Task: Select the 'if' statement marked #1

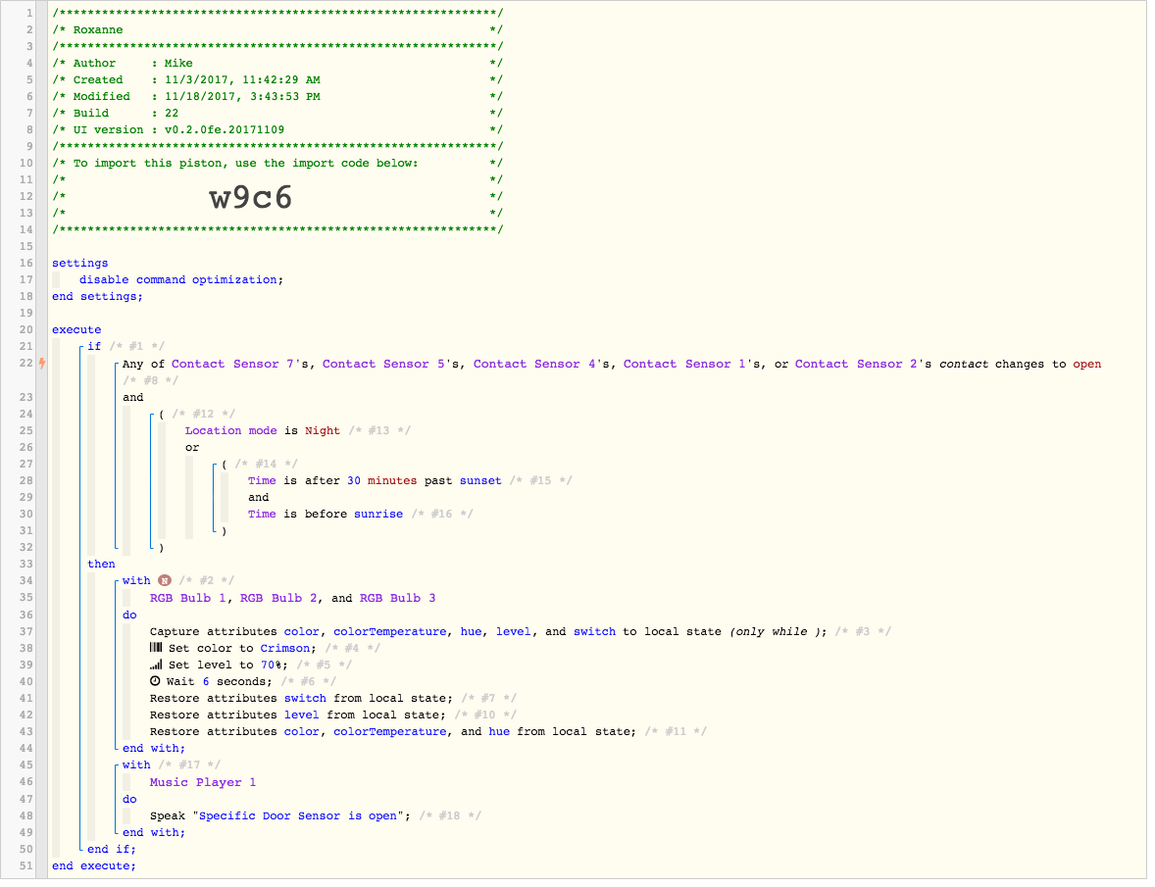Action: coord(94,346)
